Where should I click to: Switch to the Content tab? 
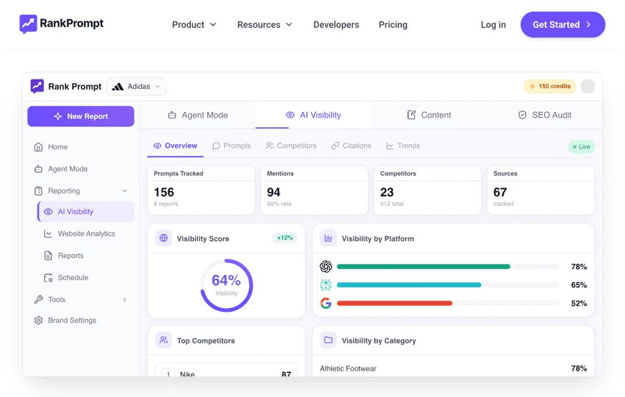[429, 115]
